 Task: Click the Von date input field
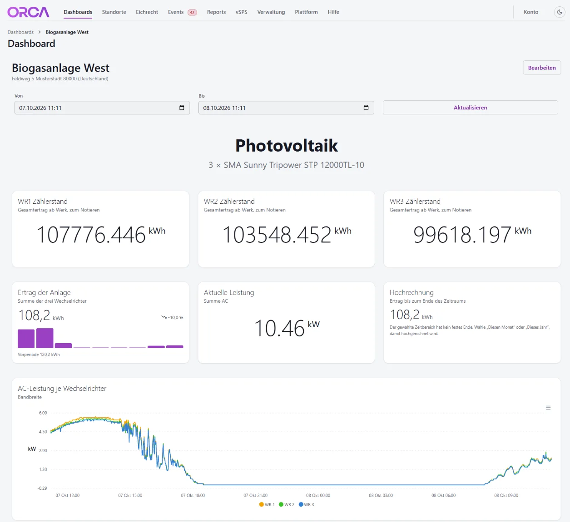(x=102, y=108)
